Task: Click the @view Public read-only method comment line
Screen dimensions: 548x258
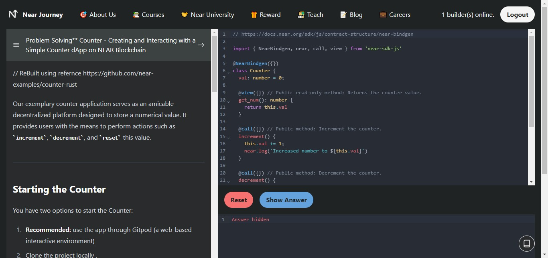Action: click(x=330, y=93)
